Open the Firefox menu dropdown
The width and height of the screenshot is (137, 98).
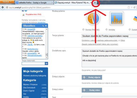point(7,2)
